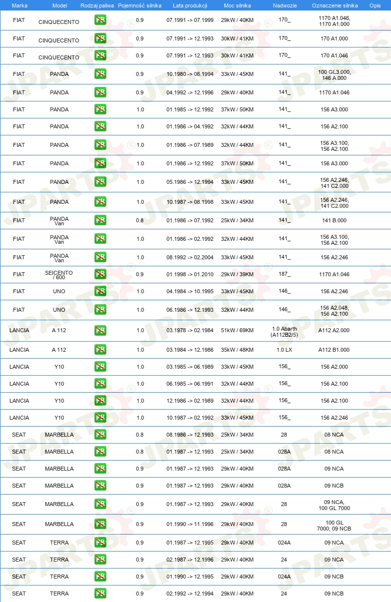Click the Lata produkcji column header
391x602 pixels.
click(189, 5)
